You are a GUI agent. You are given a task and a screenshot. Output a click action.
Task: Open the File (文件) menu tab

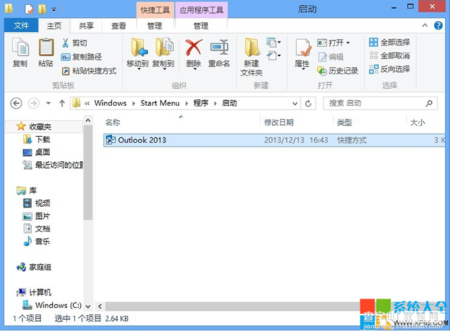pyautogui.click(x=21, y=26)
